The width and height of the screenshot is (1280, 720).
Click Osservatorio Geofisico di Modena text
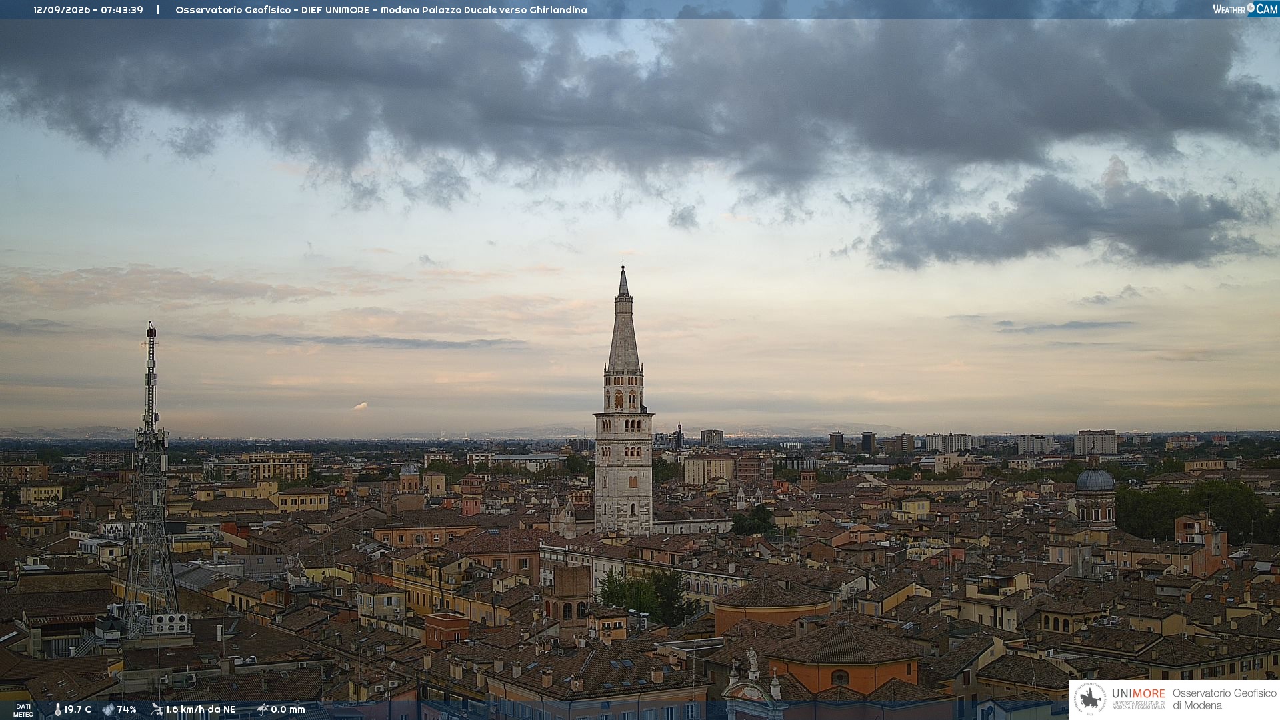(x=1224, y=699)
